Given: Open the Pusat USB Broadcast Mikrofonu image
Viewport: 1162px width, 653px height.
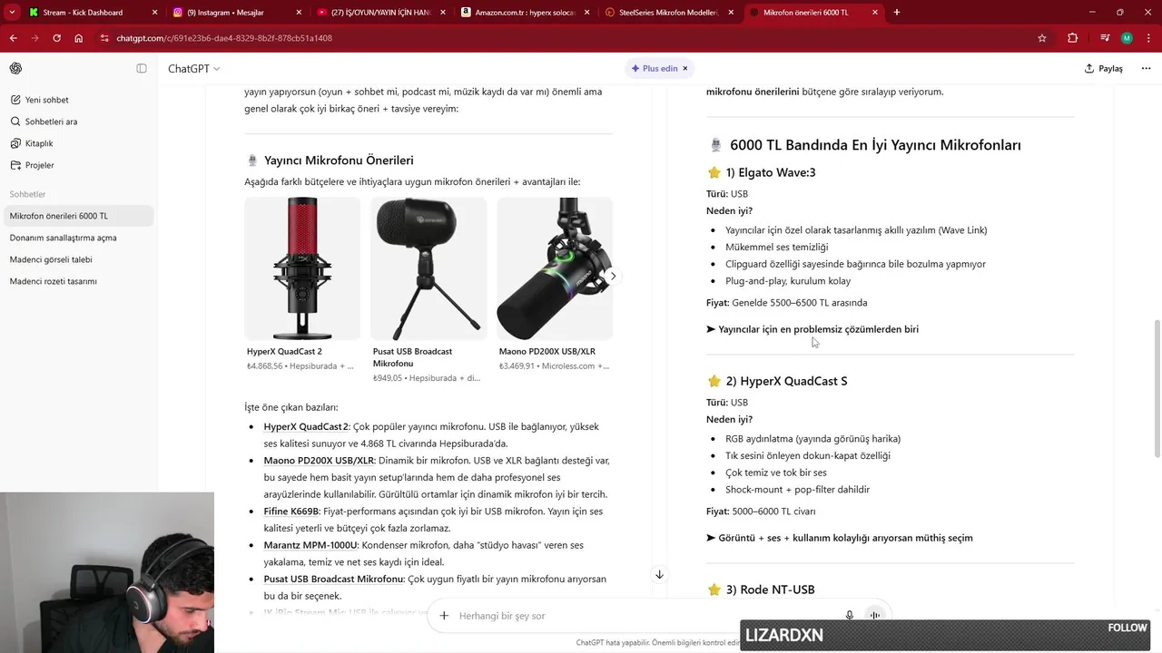Looking at the screenshot, I should click(x=428, y=268).
